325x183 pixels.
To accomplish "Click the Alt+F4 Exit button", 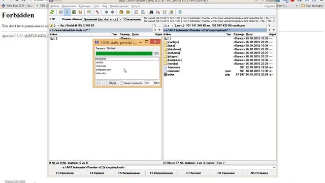I will (x=259, y=173).
